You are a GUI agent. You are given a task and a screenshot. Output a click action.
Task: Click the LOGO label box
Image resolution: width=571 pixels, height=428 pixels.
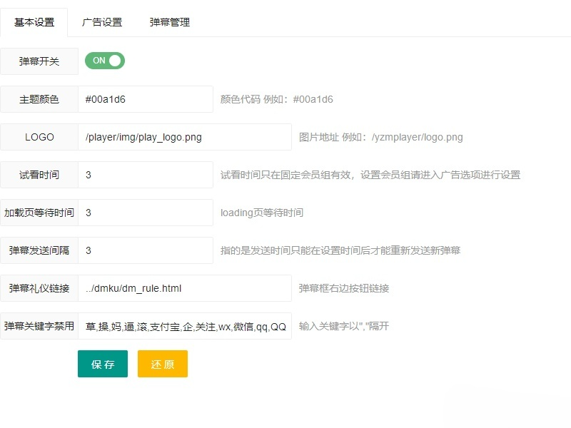[x=39, y=136]
